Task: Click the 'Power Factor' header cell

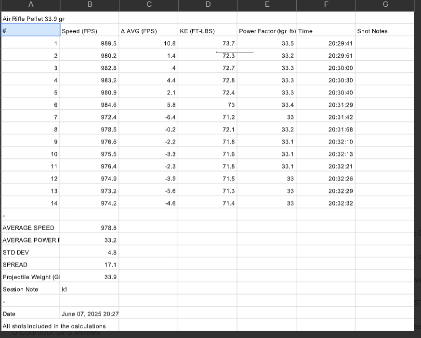Action: point(267,31)
